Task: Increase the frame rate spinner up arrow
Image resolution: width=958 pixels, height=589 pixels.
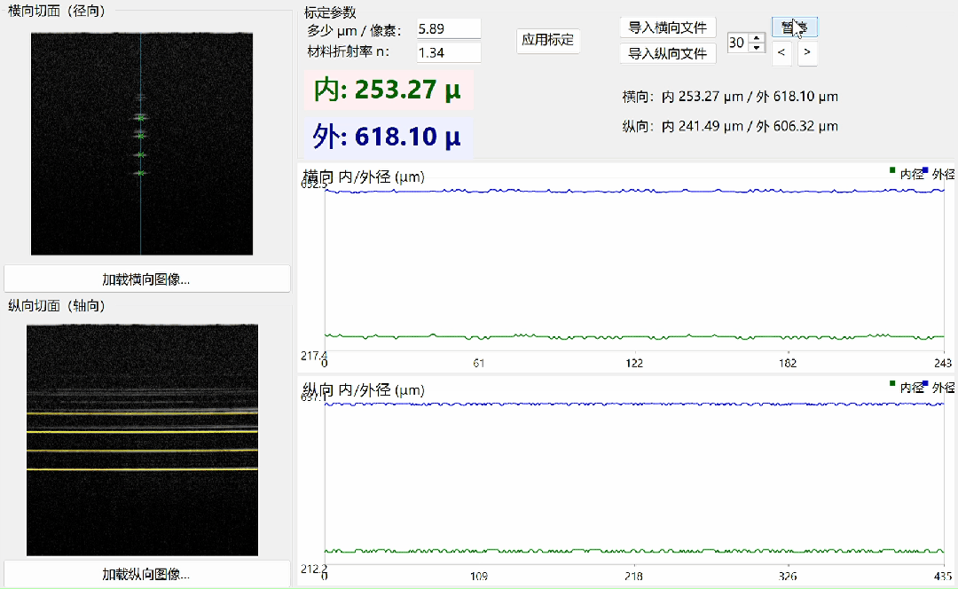Action: click(x=757, y=38)
